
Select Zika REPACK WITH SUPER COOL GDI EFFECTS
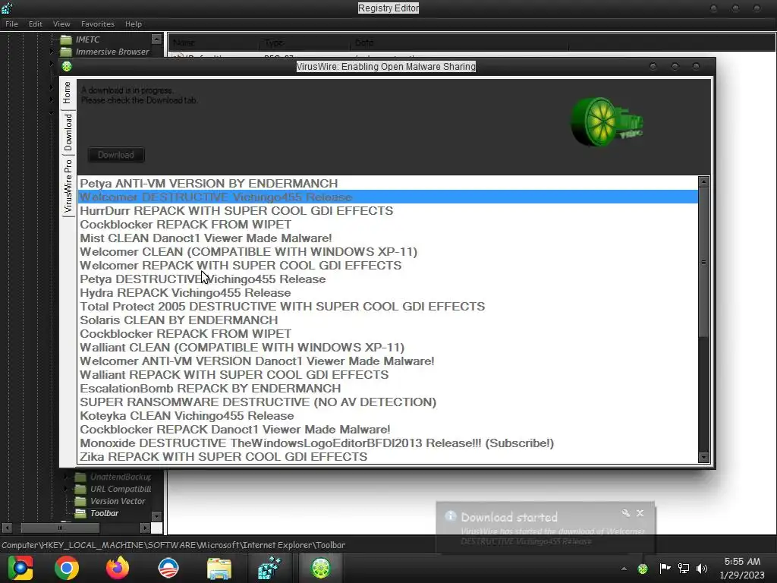[x=388, y=456]
